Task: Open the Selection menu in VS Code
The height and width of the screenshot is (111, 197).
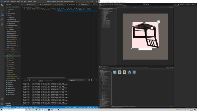Action: pos(13,1)
